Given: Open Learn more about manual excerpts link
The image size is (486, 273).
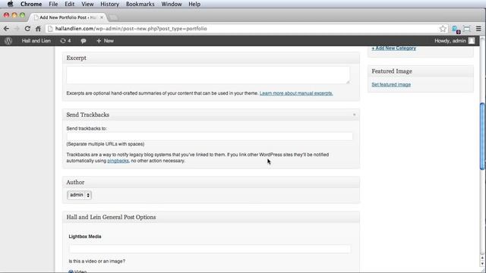Looking at the screenshot, I should (x=296, y=93).
